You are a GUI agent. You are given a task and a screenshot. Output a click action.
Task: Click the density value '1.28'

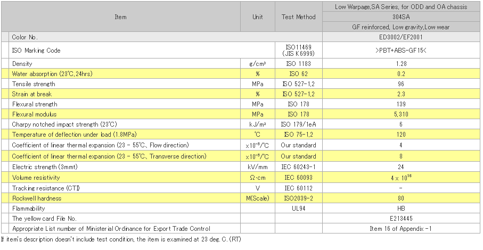(x=401, y=64)
